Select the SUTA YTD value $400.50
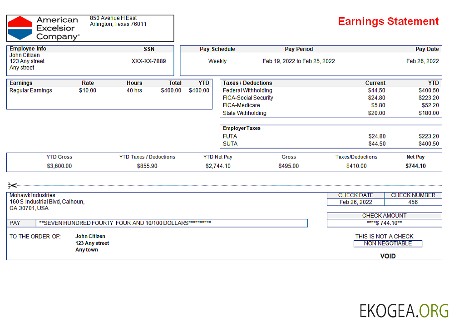The image size is (454, 327). [x=429, y=144]
